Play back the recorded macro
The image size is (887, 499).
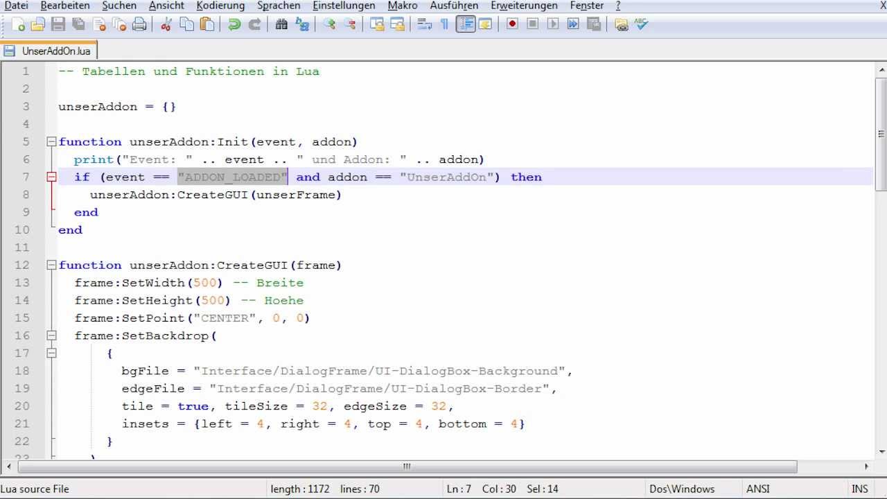pyautogui.click(x=552, y=24)
